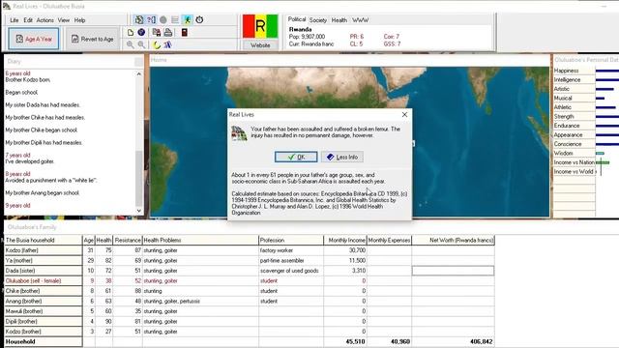Click the Monthly Income column header
This screenshot has width=619, height=348.
[x=345, y=240]
